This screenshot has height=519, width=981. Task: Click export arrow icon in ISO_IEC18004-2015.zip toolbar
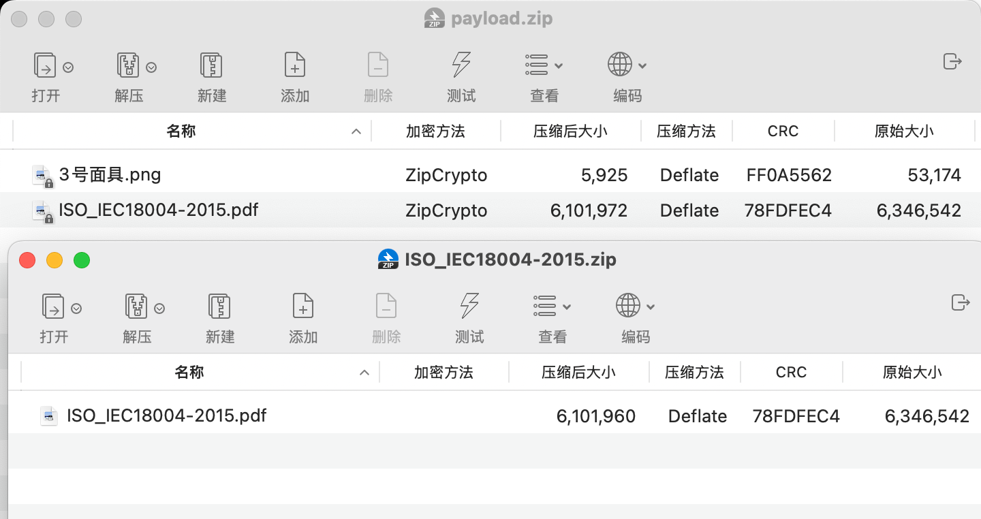pyautogui.click(x=961, y=302)
